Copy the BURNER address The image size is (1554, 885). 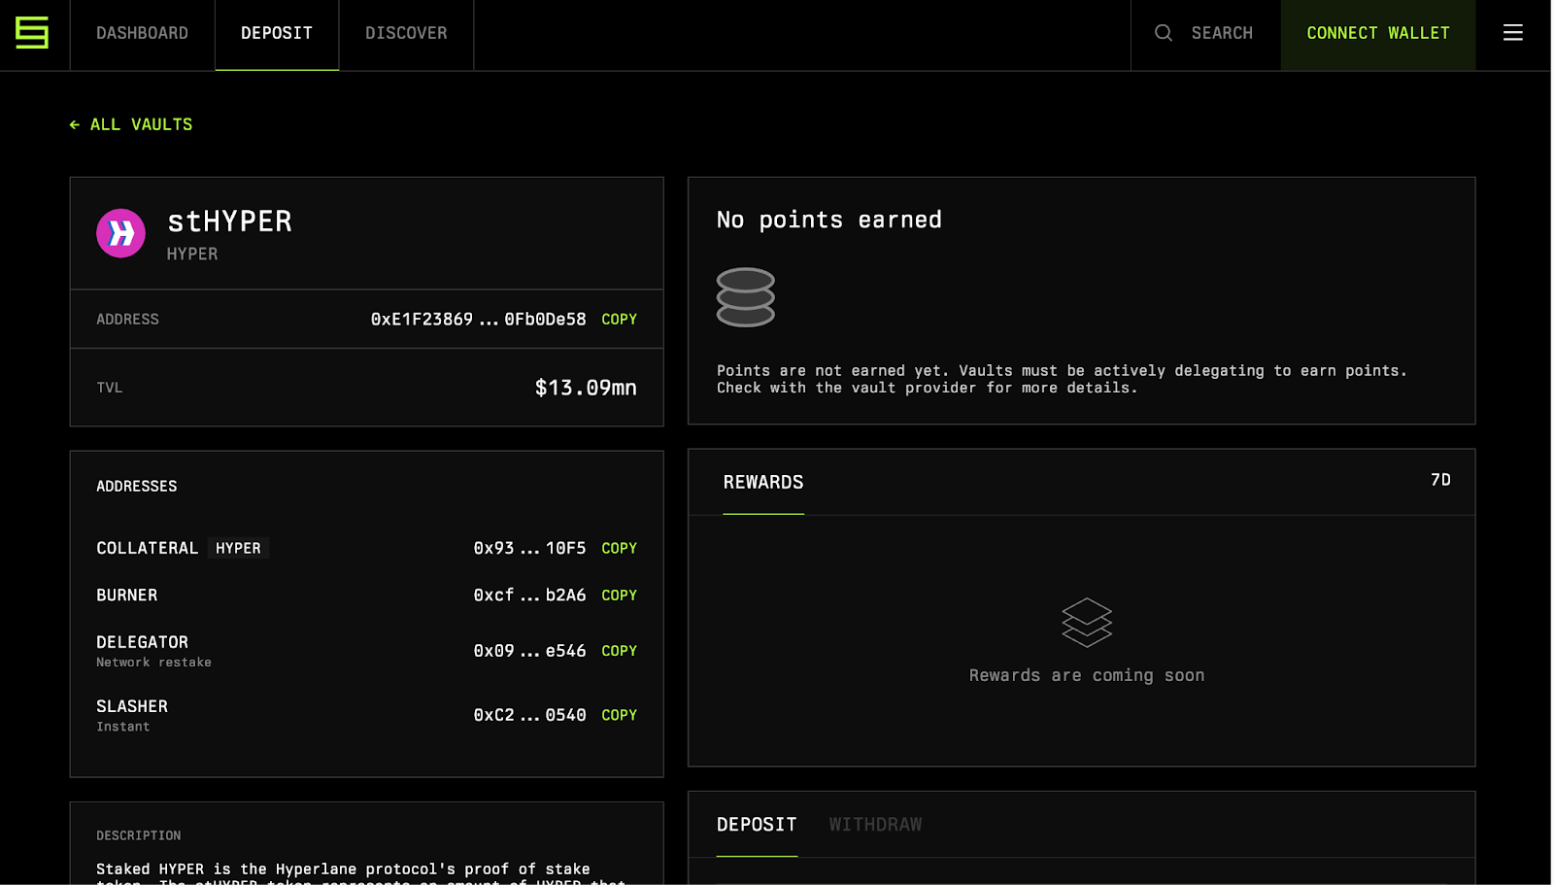(x=619, y=595)
